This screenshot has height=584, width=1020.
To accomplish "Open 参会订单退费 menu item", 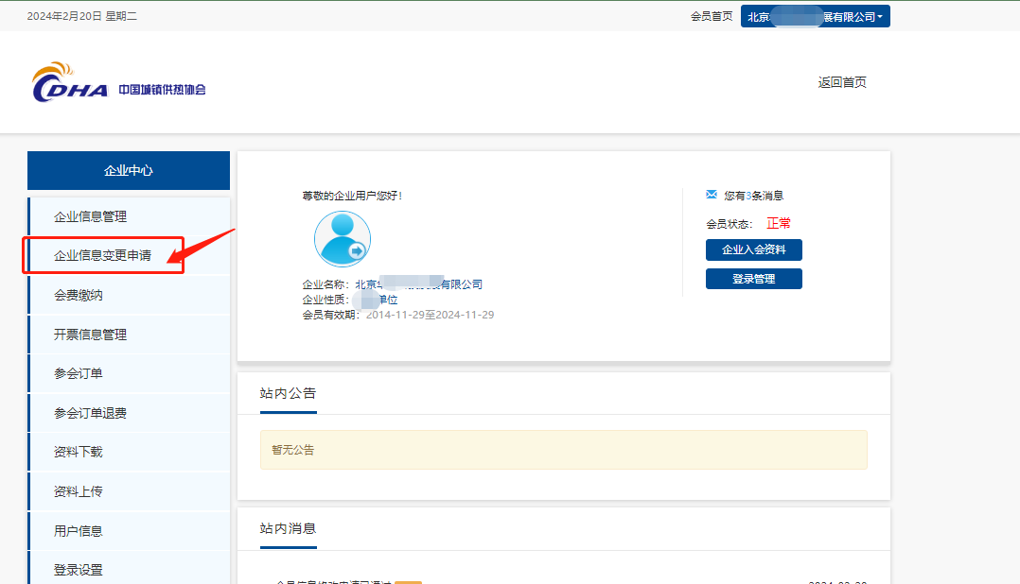I will pyautogui.click(x=129, y=413).
